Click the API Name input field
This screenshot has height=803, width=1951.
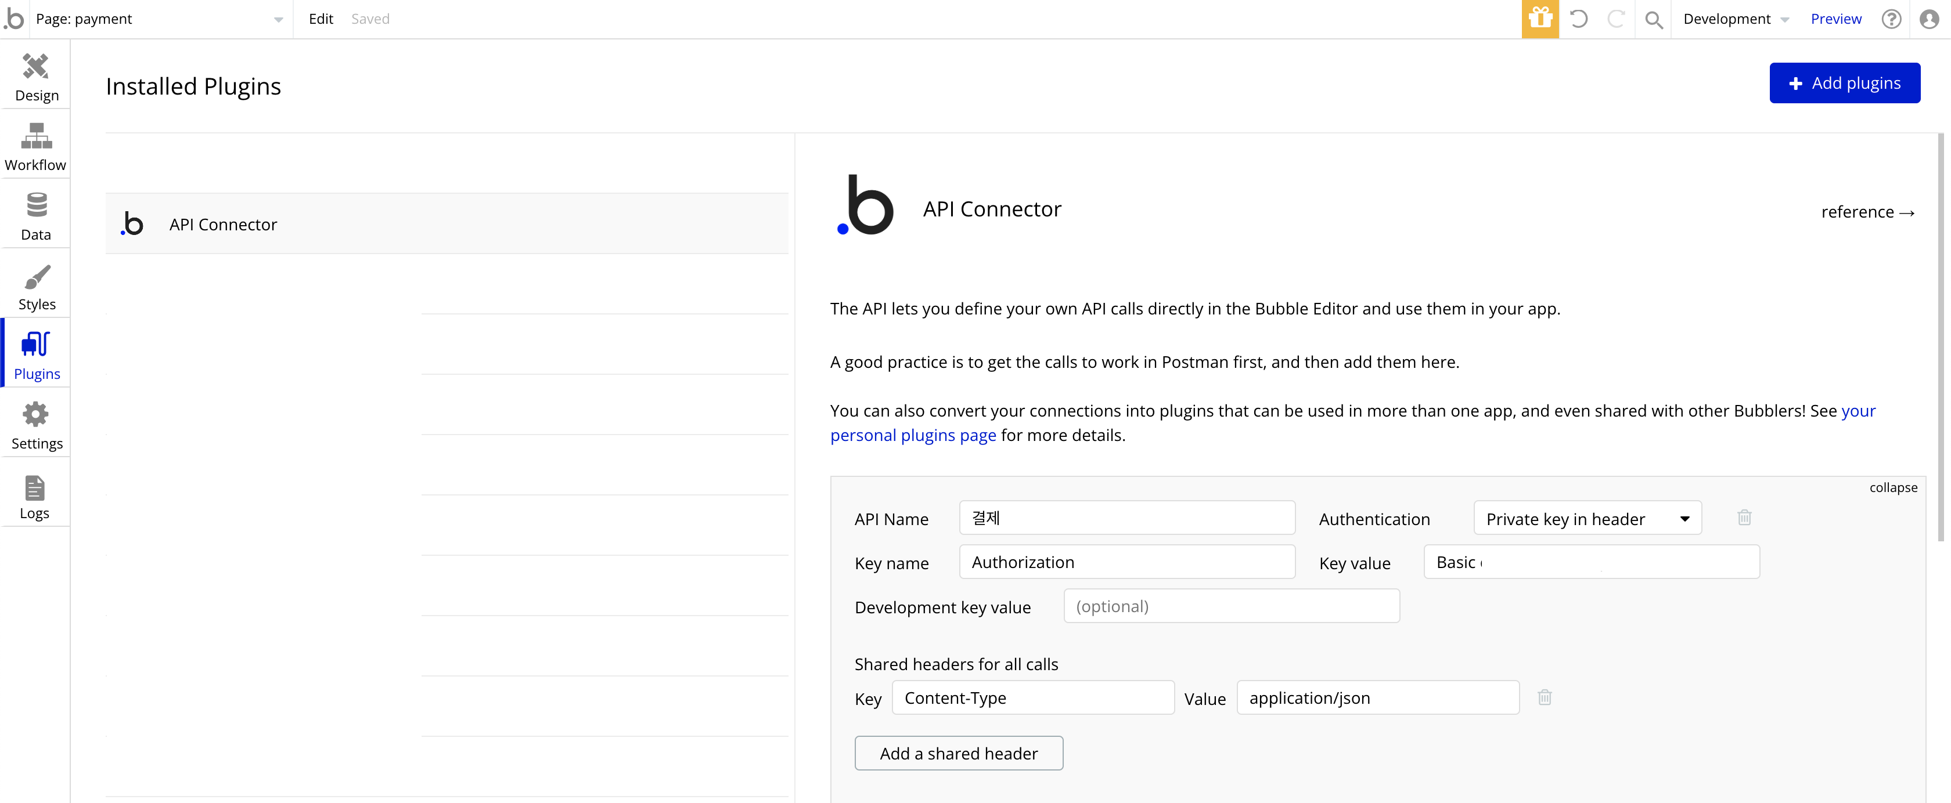pos(1127,519)
